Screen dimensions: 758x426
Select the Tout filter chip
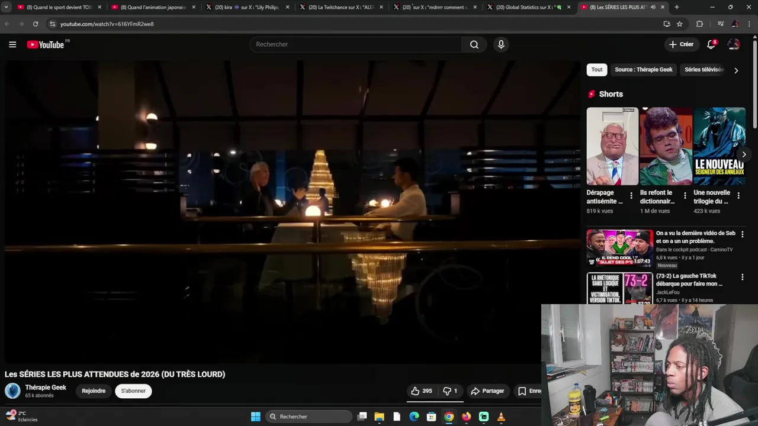point(597,70)
